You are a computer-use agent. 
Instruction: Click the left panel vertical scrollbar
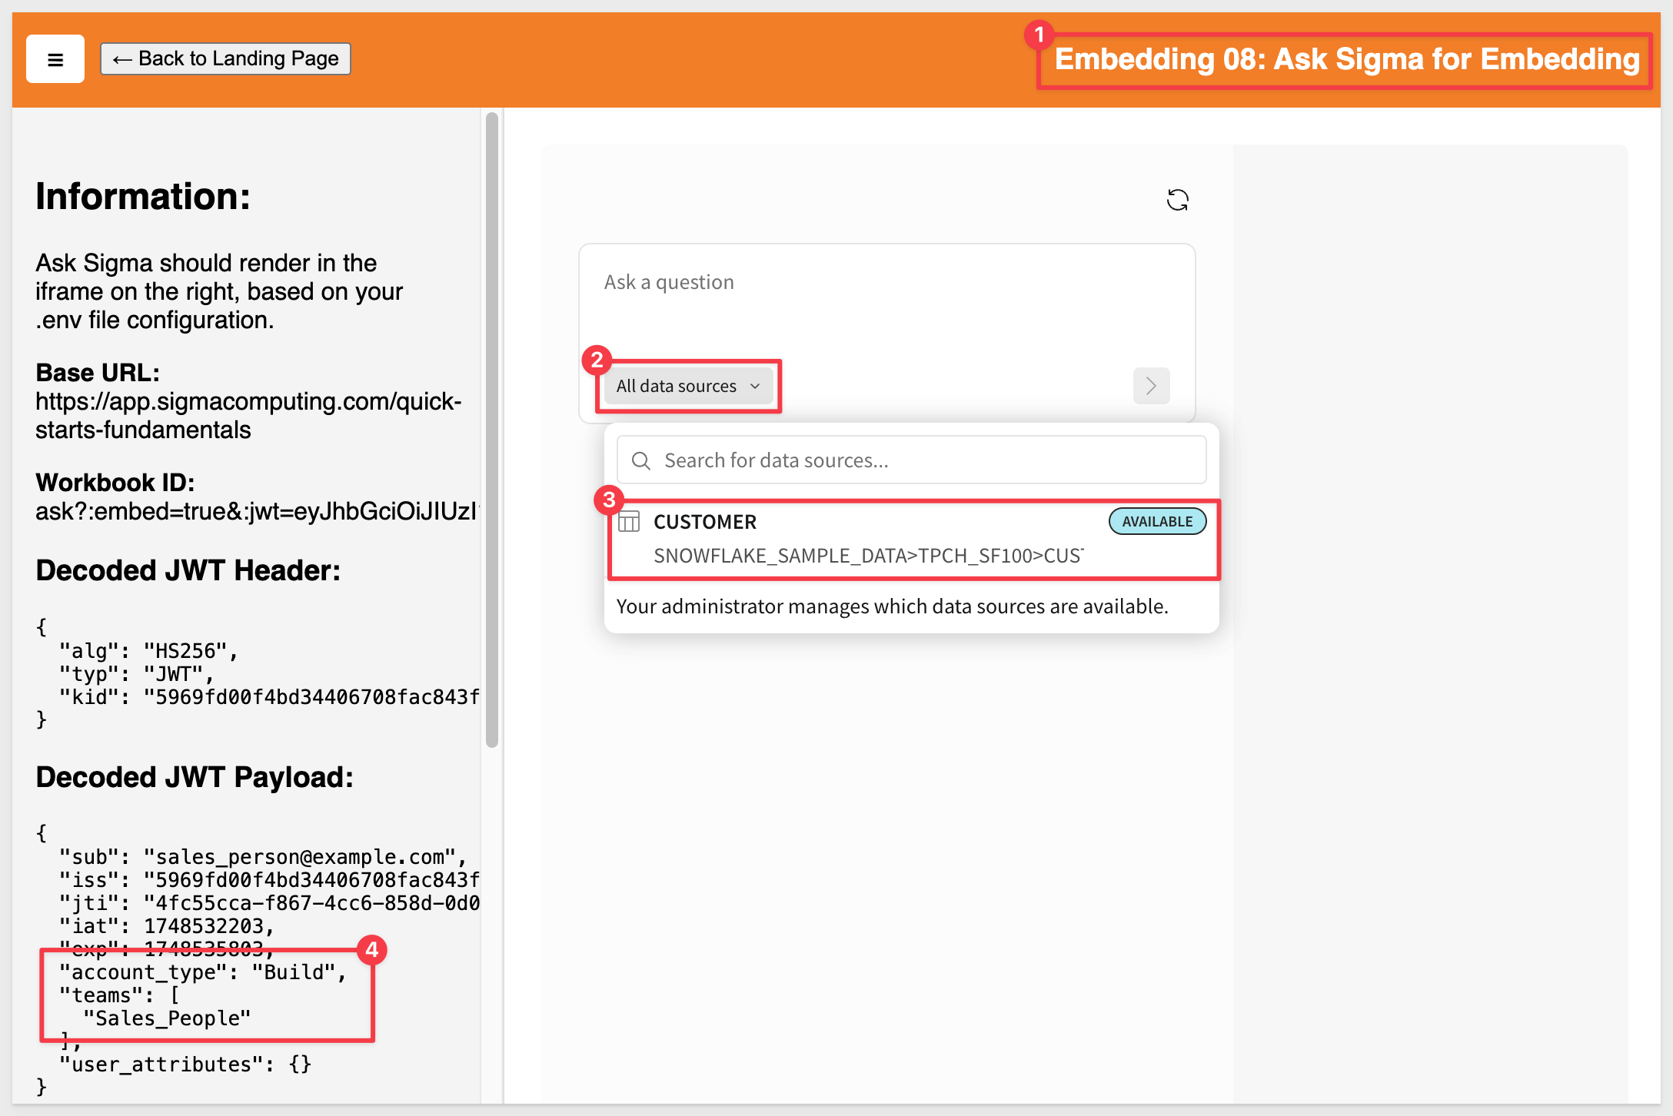(492, 430)
